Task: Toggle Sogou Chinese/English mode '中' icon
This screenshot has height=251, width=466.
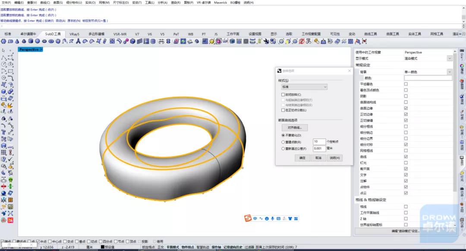Action: click(255, 219)
